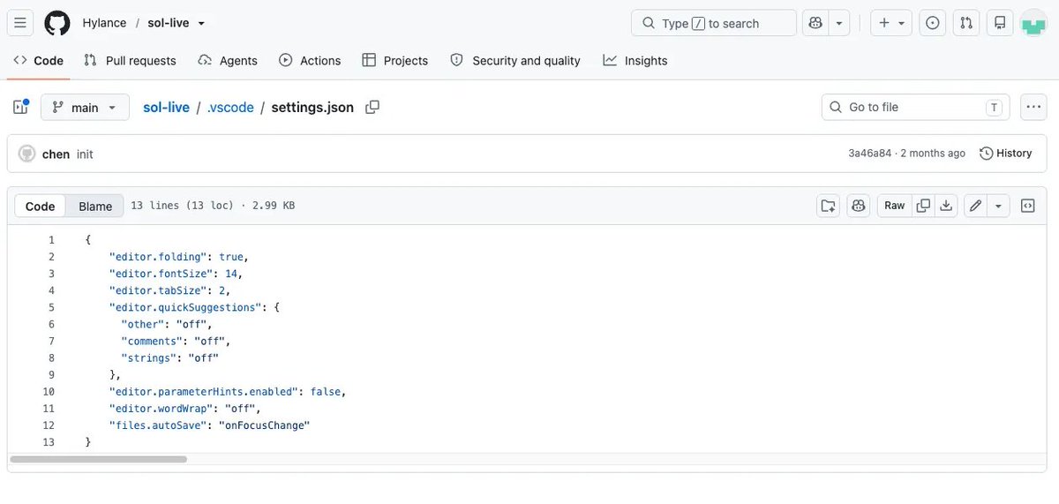The height and width of the screenshot is (504, 1059).
Task: Open the hamburger navigation menu
Action: [19, 23]
